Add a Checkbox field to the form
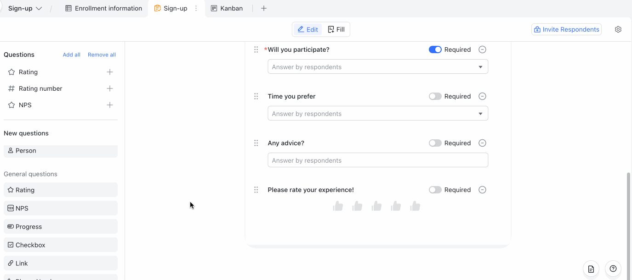This screenshot has width=632, height=280. [x=60, y=244]
